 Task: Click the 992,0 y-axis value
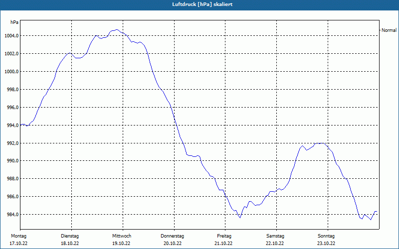(12, 143)
